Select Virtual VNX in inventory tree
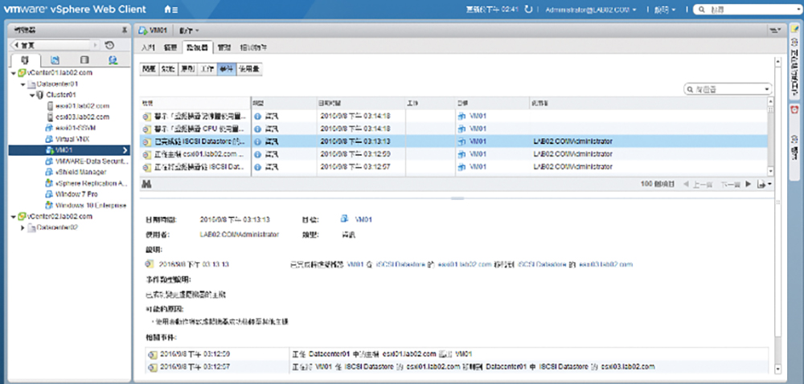Viewport: 804px width, 384px height. point(72,139)
